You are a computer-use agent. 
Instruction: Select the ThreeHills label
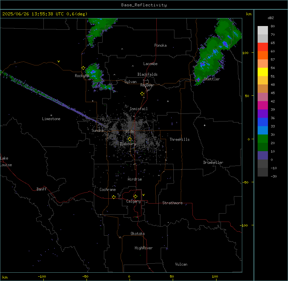pyautogui.click(x=180, y=139)
